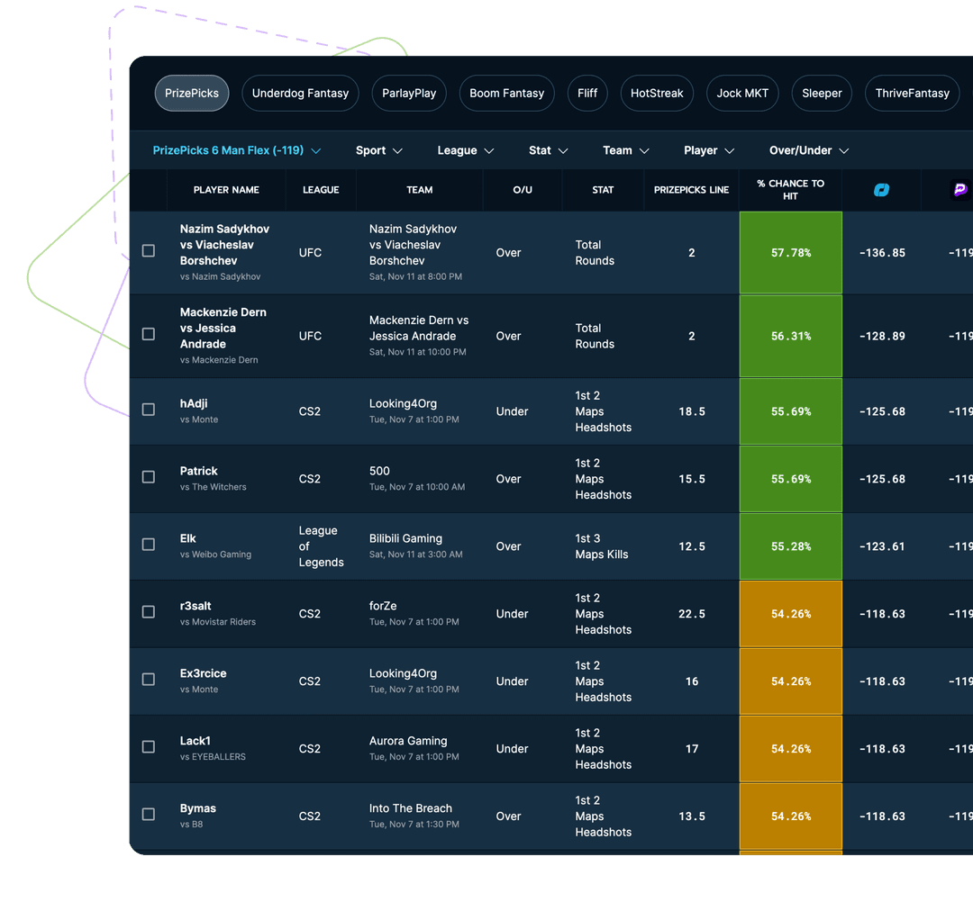Open the Sport filter dropdown
The width and height of the screenshot is (973, 911).
coord(378,150)
